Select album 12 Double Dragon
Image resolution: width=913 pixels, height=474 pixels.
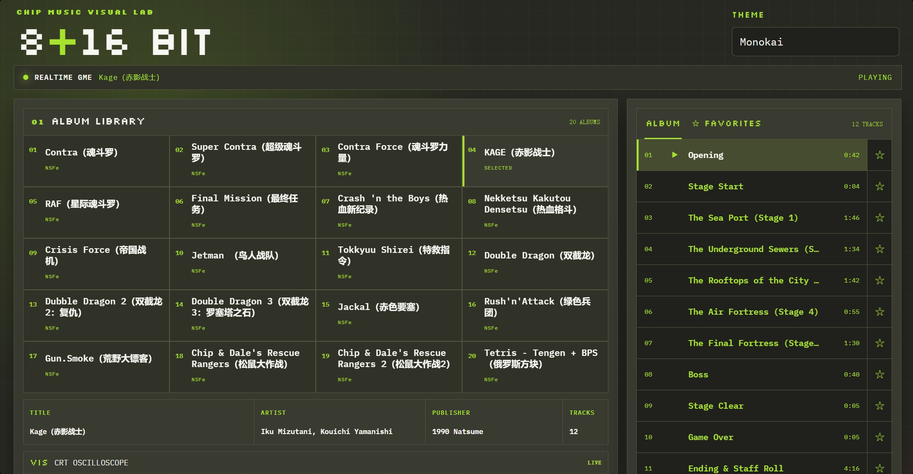535,264
